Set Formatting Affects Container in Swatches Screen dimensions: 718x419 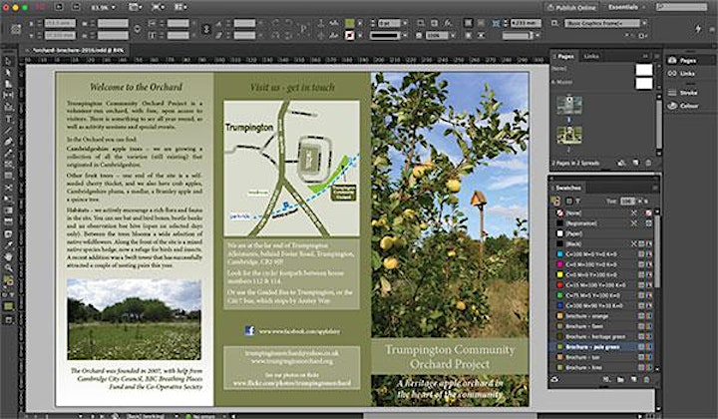pos(569,202)
